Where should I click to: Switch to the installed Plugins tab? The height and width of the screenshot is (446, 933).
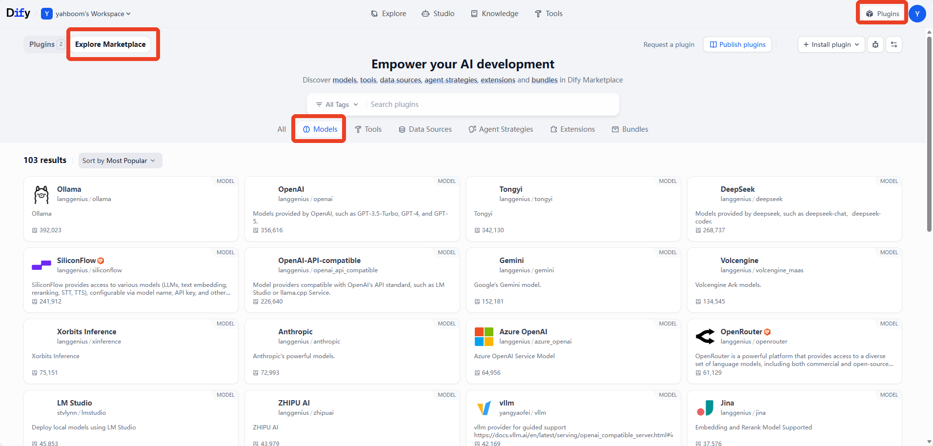click(x=46, y=44)
